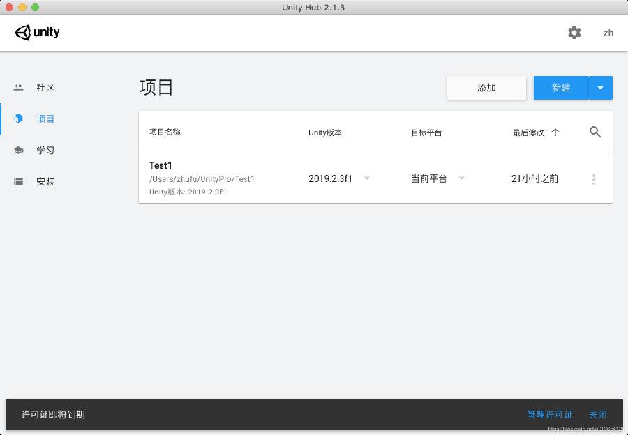The height and width of the screenshot is (435, 628).
Task: Select the 学习 learn tab
Action: [45, 151]
